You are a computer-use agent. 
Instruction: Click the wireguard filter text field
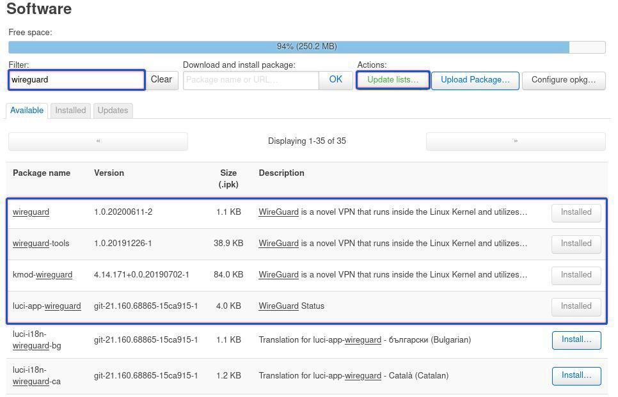(x=77, y=80)
